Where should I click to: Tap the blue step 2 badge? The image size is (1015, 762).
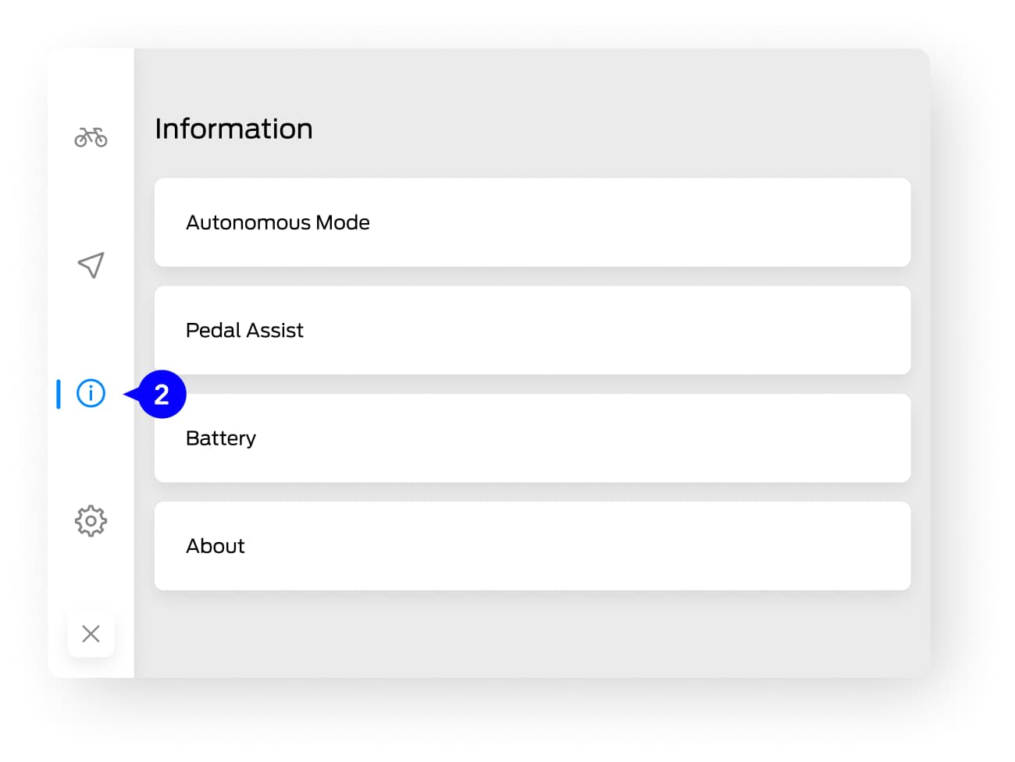(162, 395)
